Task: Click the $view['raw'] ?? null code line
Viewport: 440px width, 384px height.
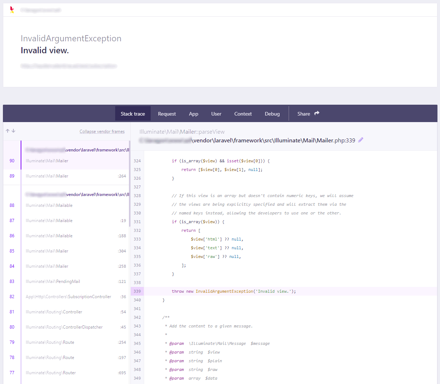Action: pyautogui.click(x=216, y=256)
